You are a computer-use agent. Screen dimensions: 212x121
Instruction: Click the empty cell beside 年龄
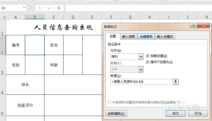pos(73,65)
